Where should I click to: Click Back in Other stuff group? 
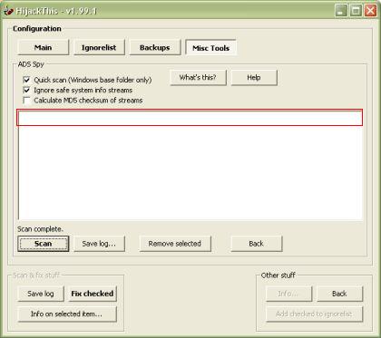click(339, 294)
